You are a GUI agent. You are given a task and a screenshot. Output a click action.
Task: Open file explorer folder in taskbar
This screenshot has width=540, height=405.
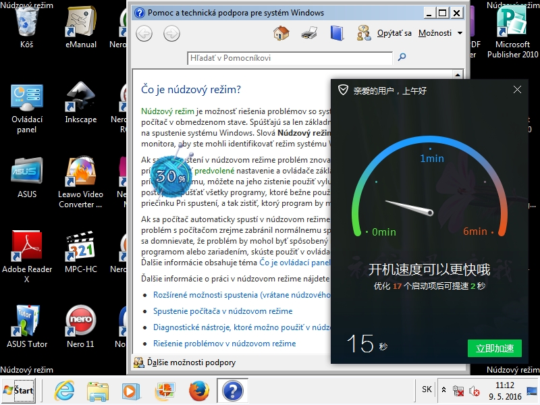tap(98, 391)
